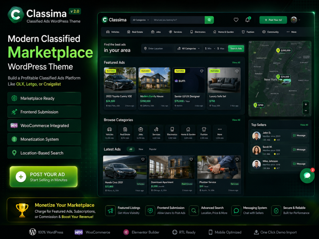The image size is (319, 239).
Task: Select Real Estate in the navigation bar
Action: 135,32
